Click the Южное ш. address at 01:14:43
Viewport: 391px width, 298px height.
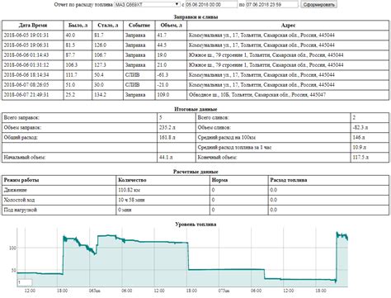coord(288,55)
